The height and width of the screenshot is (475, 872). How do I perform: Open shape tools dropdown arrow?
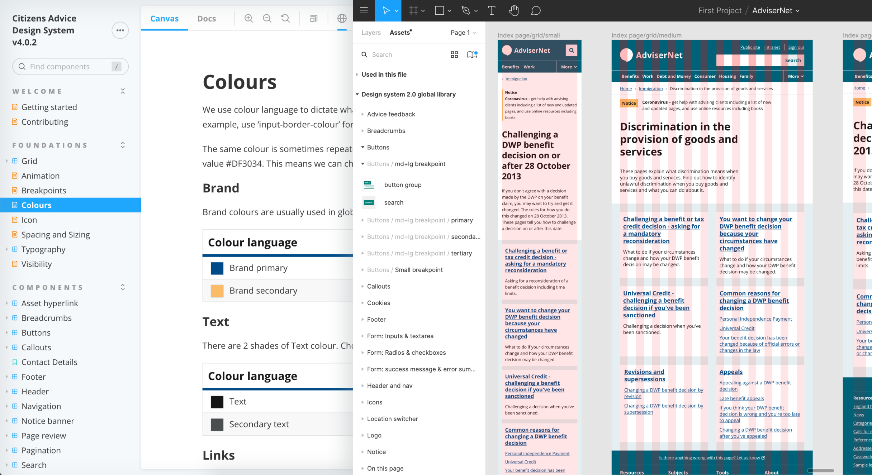click(449, 11)
